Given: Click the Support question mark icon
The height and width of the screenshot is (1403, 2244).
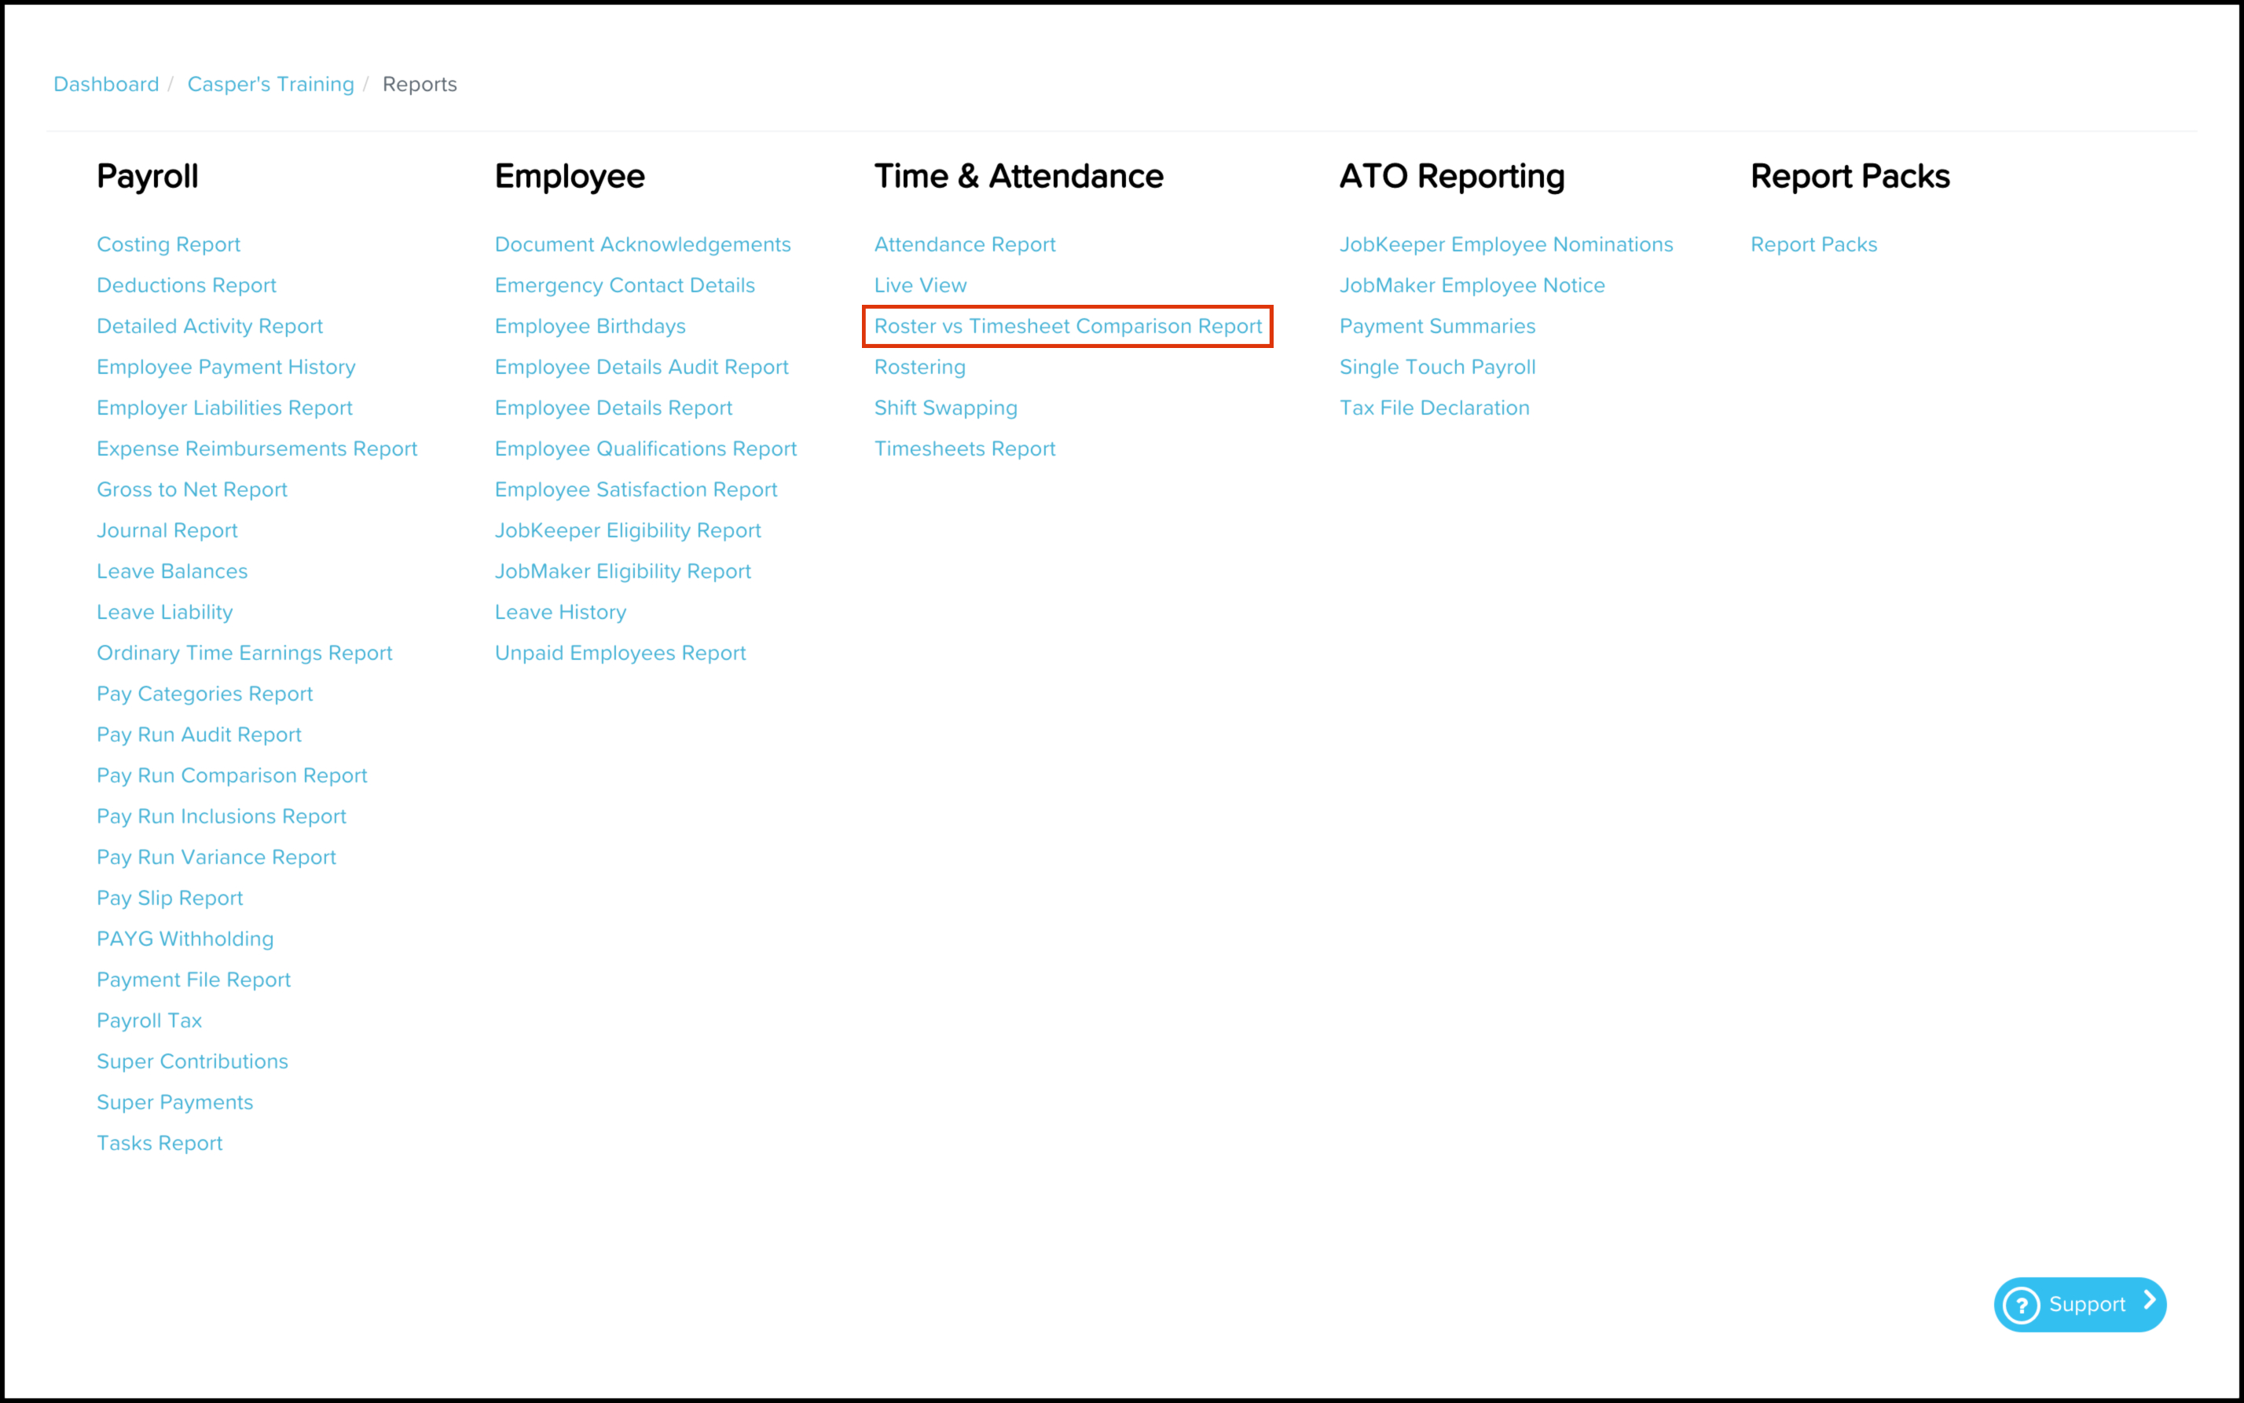Looking at the screenshot, I should 2022,1305.
